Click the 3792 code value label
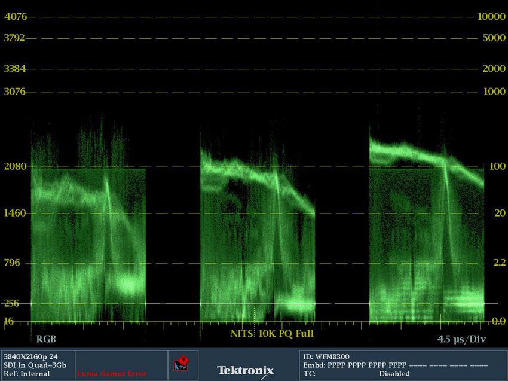Screen dimensions: 508x381 (x=14, y=38)
